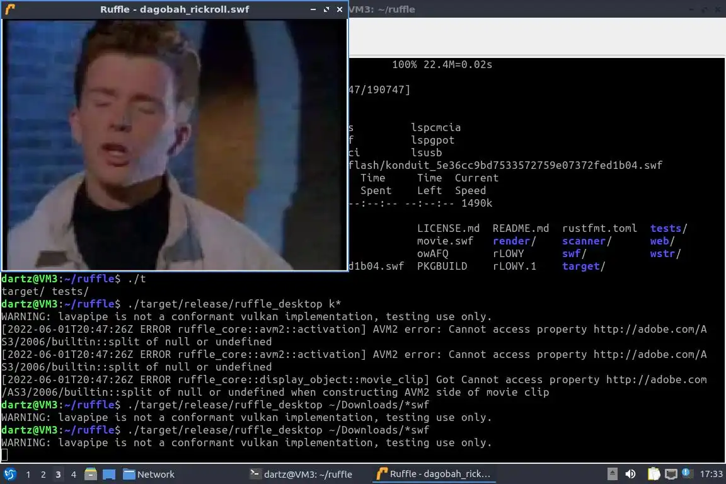
Task: Click the network monitor tray icon
Action: pyautogui.click(x=671, y=474)
